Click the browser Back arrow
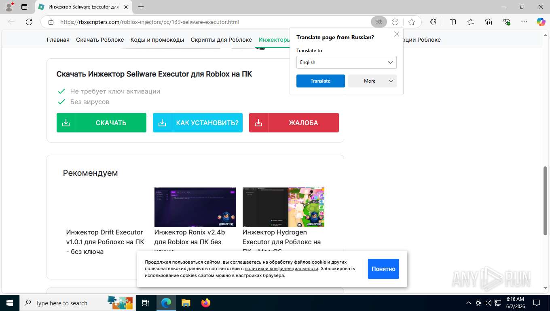Image resolution: width=550 pixels, height=311 pixels. click(11, 22)
